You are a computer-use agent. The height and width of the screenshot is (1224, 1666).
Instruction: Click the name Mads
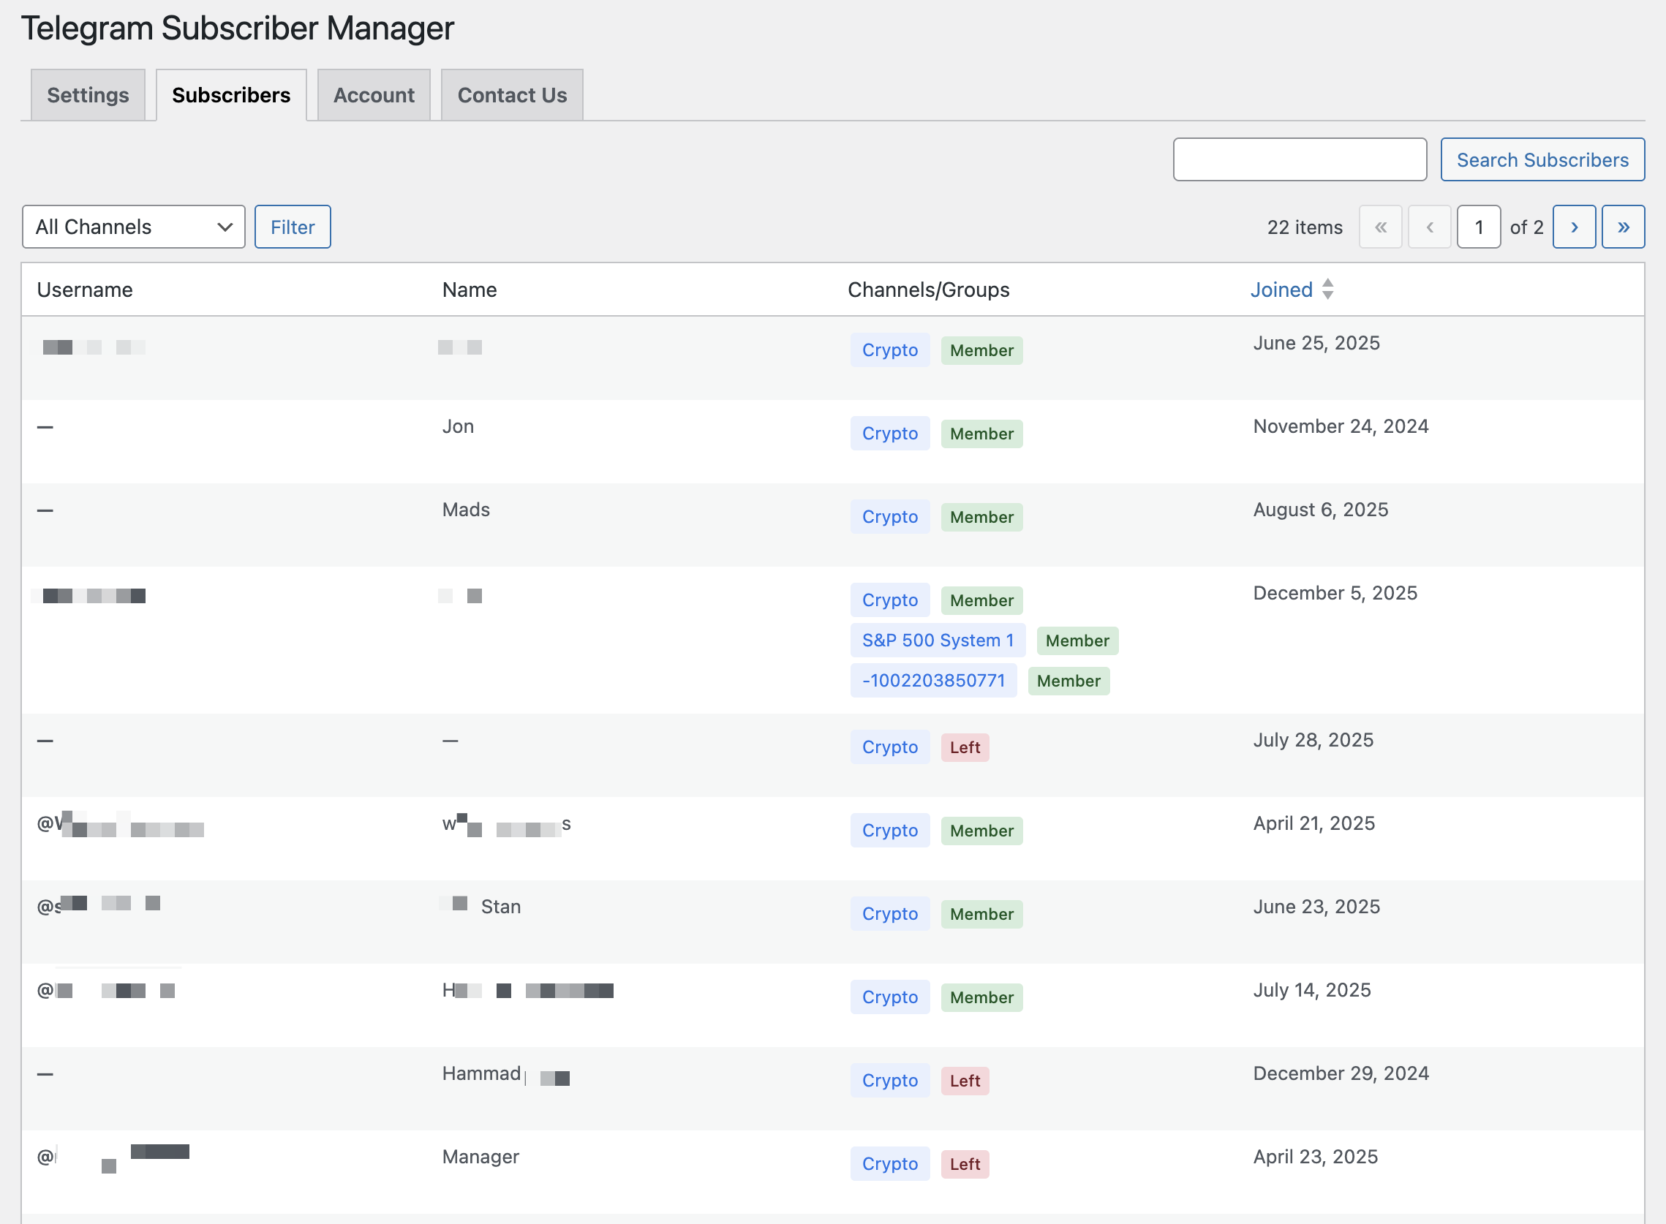click(466, 510)
